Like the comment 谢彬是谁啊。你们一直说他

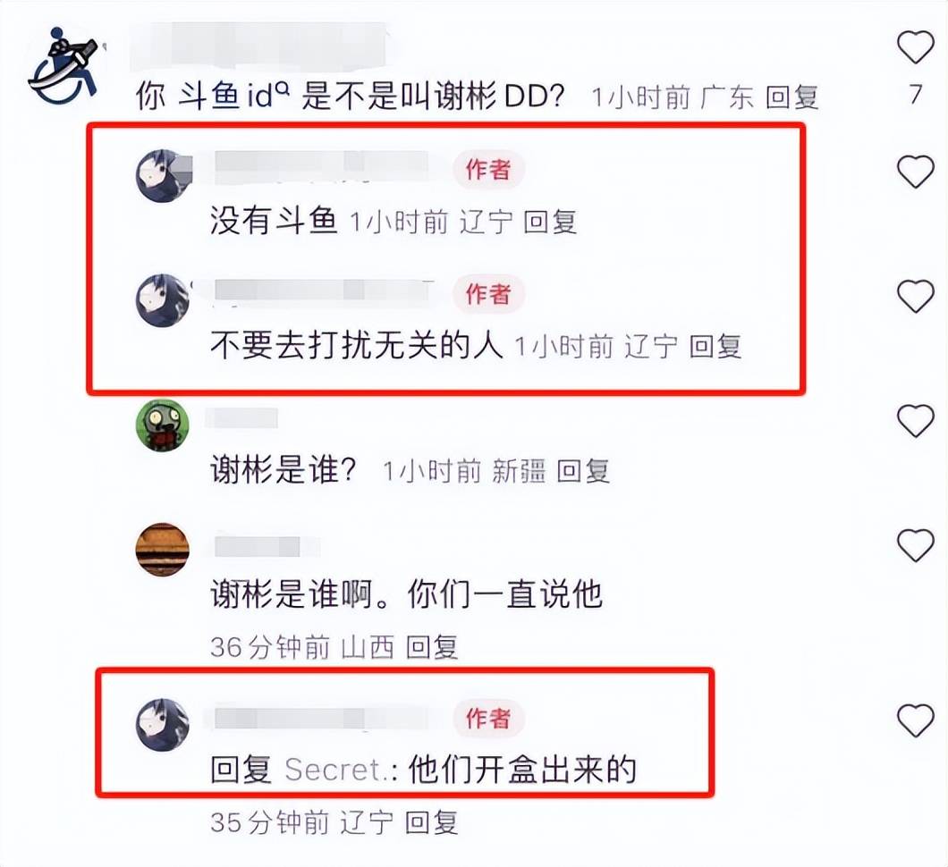(x=915, y=545)
